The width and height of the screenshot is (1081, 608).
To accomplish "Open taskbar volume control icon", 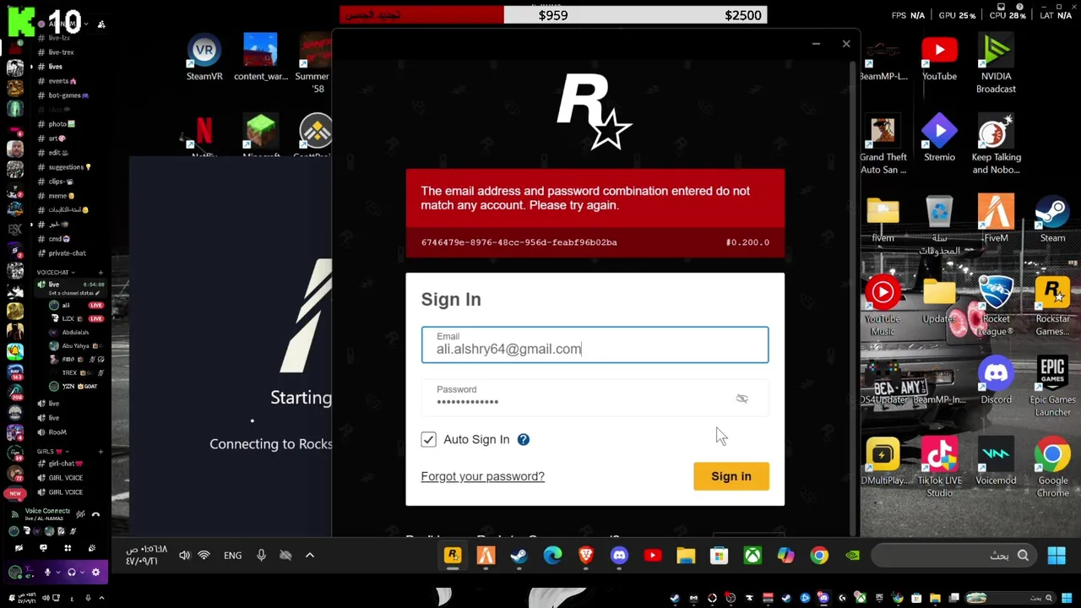I will coord(184,556).
